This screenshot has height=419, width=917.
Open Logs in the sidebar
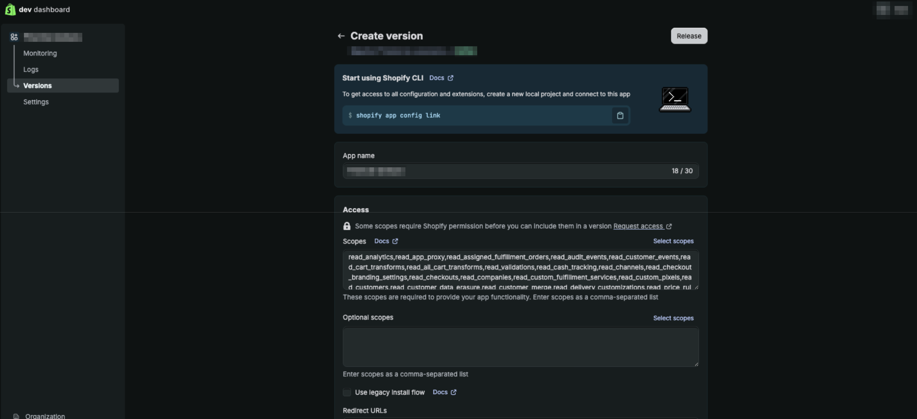(x=31, y=69)
